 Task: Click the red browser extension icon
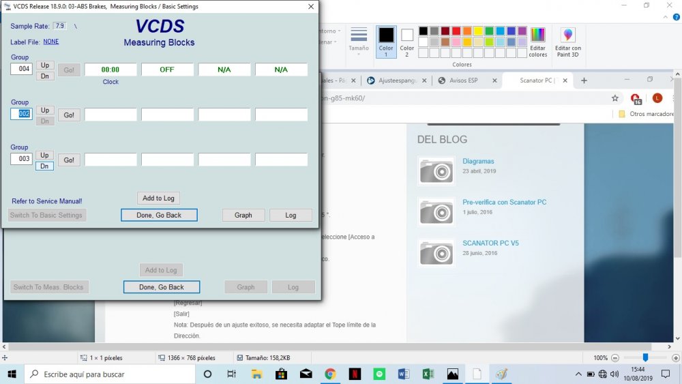coord(636,99)
